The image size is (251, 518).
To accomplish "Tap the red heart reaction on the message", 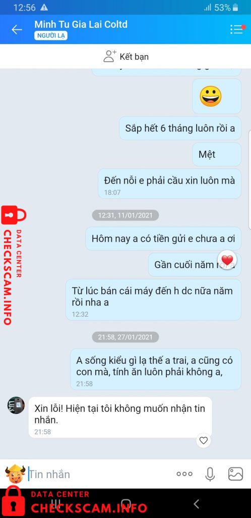I will pos(227,260).
